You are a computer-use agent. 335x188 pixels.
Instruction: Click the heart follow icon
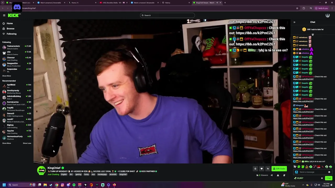(261, 169)
